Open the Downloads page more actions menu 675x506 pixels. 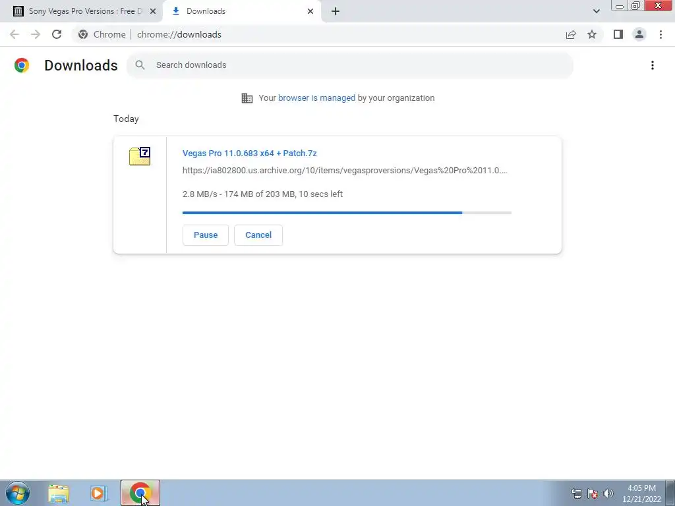pos(652,65)
